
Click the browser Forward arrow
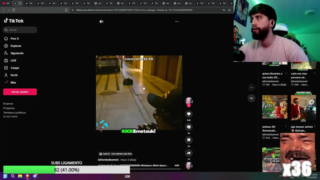[8, 10]
